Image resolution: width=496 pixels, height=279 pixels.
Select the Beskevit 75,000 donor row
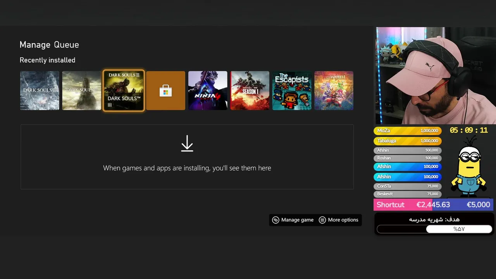coord(408,194)
